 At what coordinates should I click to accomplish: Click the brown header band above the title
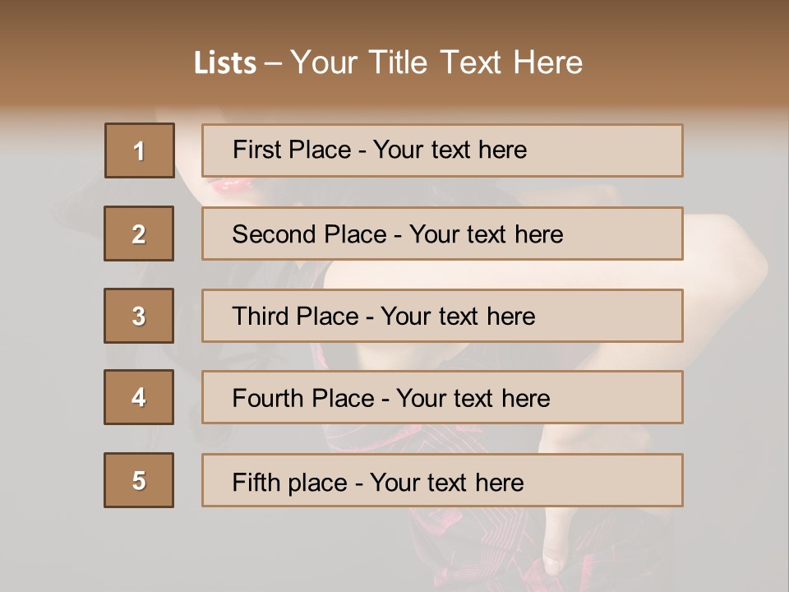[x=394, y=21]
